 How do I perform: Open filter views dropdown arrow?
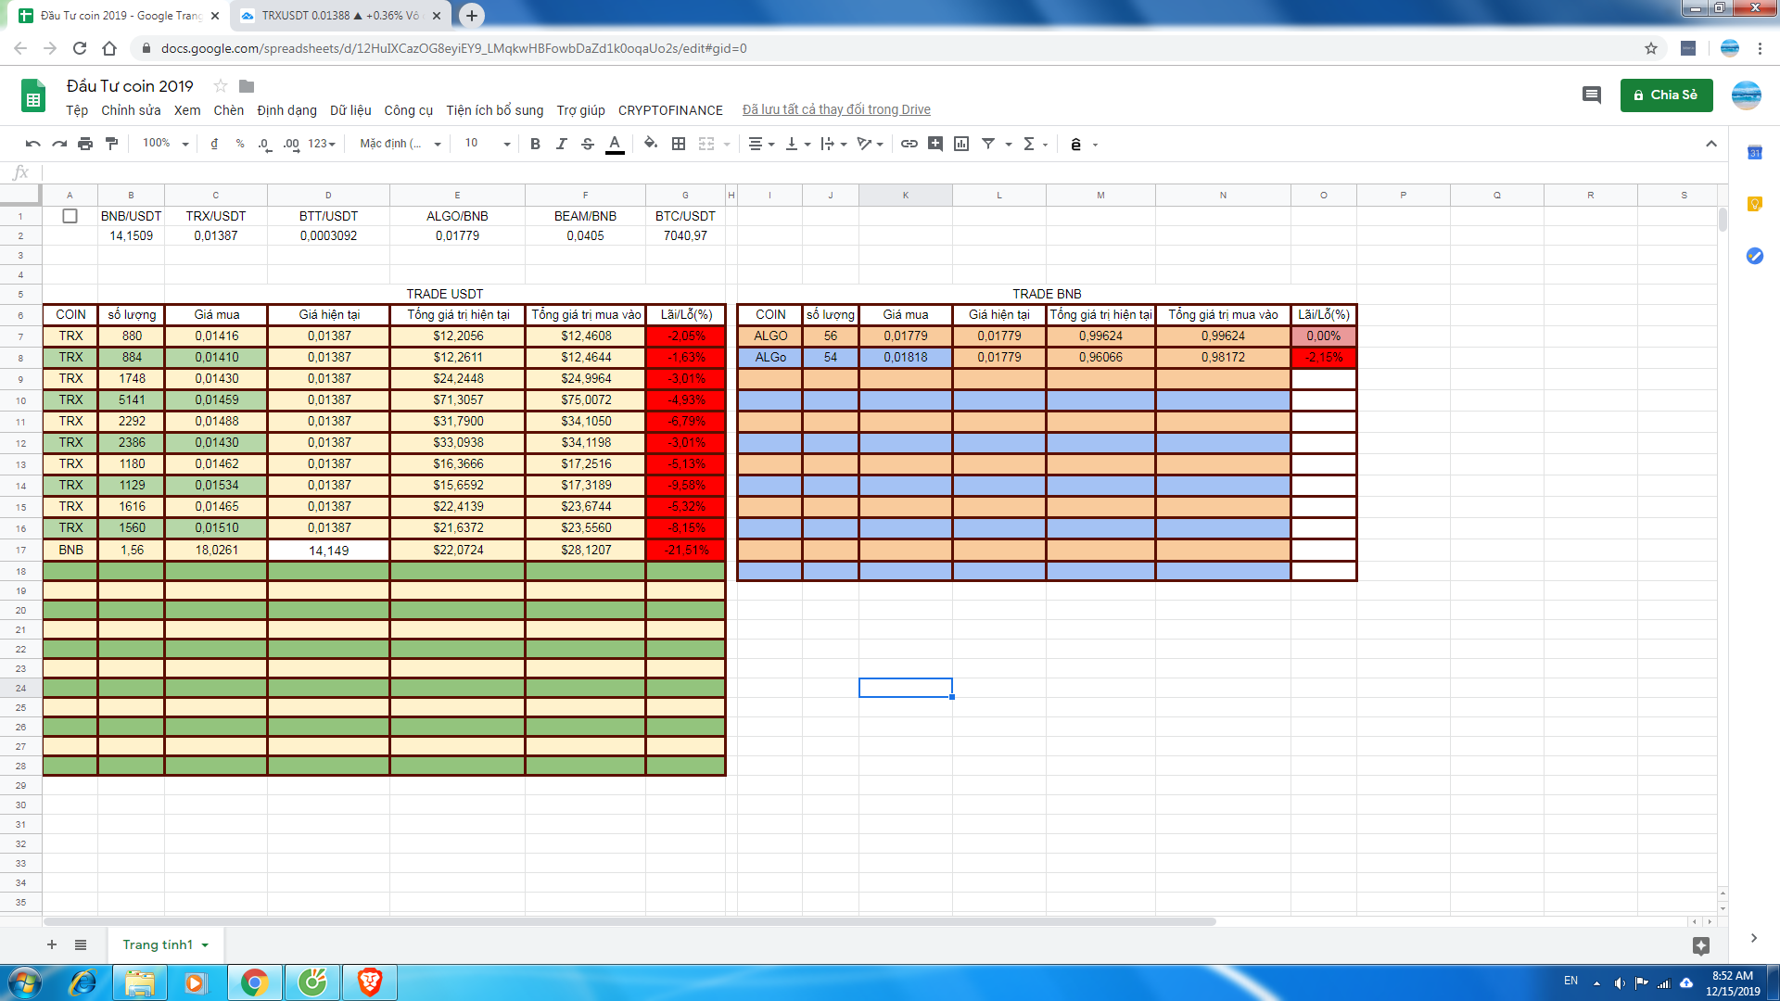click(x=1009, y=144)
